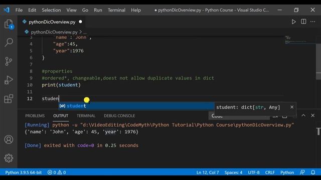The image size is (321, 180).
Task: Show errors and warnings count
Action: (57, 172)
